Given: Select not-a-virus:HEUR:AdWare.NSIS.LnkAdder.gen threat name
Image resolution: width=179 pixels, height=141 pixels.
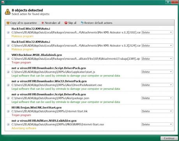Looking at the screenshot, I should pyautogui.click(x=44, y=121).
